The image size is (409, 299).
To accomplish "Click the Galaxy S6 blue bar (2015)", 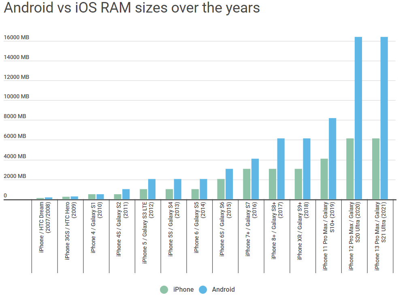I will click(229, 184).
